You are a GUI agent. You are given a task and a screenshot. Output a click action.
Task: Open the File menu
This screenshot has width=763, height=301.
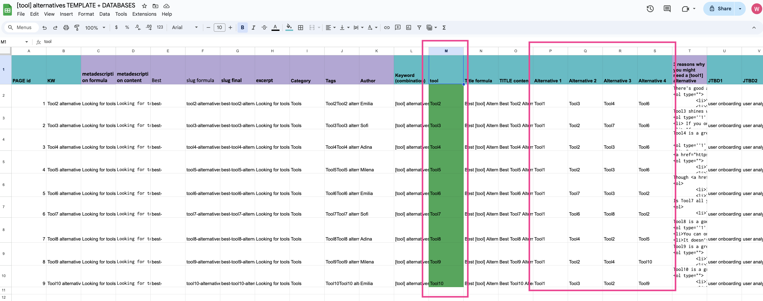point(21,14)
